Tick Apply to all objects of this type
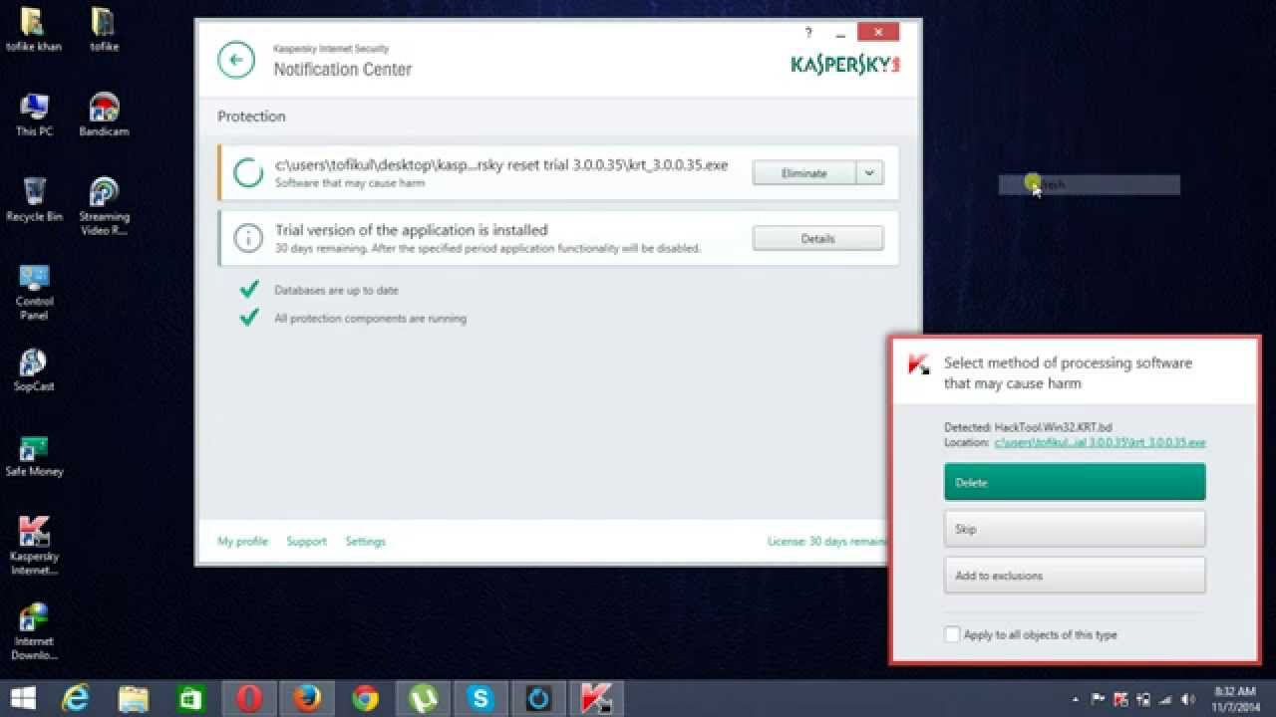Image resolution: width=1276 pixels, height=717 pixels. pyautogui.click(x=952, y=634)
